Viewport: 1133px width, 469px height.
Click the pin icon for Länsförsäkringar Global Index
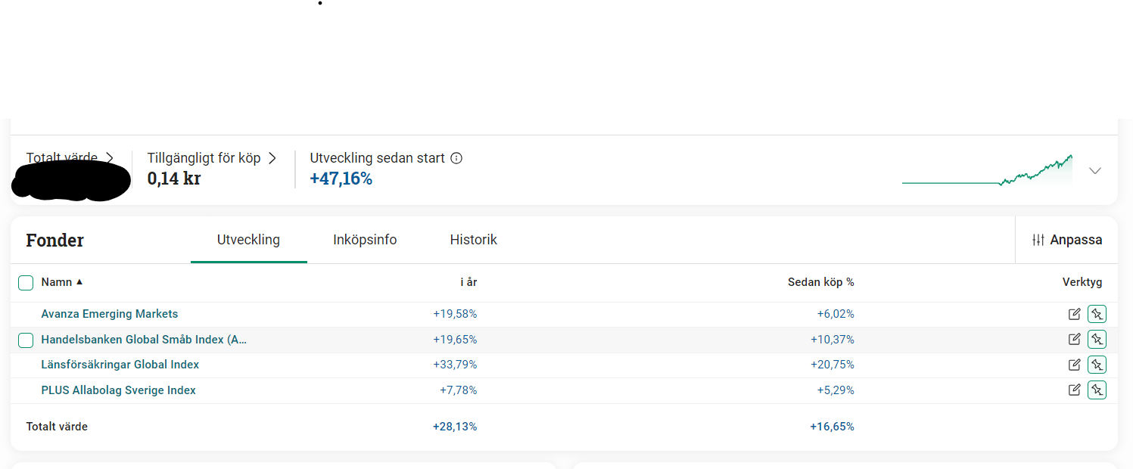pyautogui.click(x=1097, y=365)
